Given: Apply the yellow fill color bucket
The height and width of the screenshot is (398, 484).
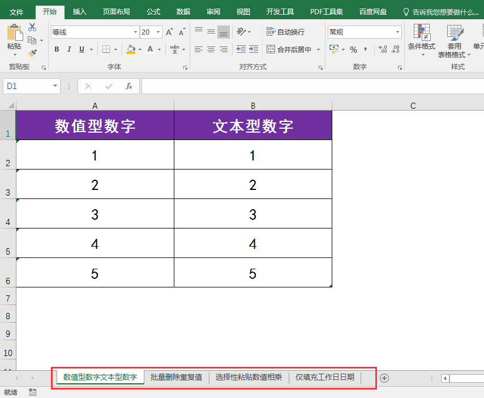Looking at the screenshot, I should tap(131, 49).
